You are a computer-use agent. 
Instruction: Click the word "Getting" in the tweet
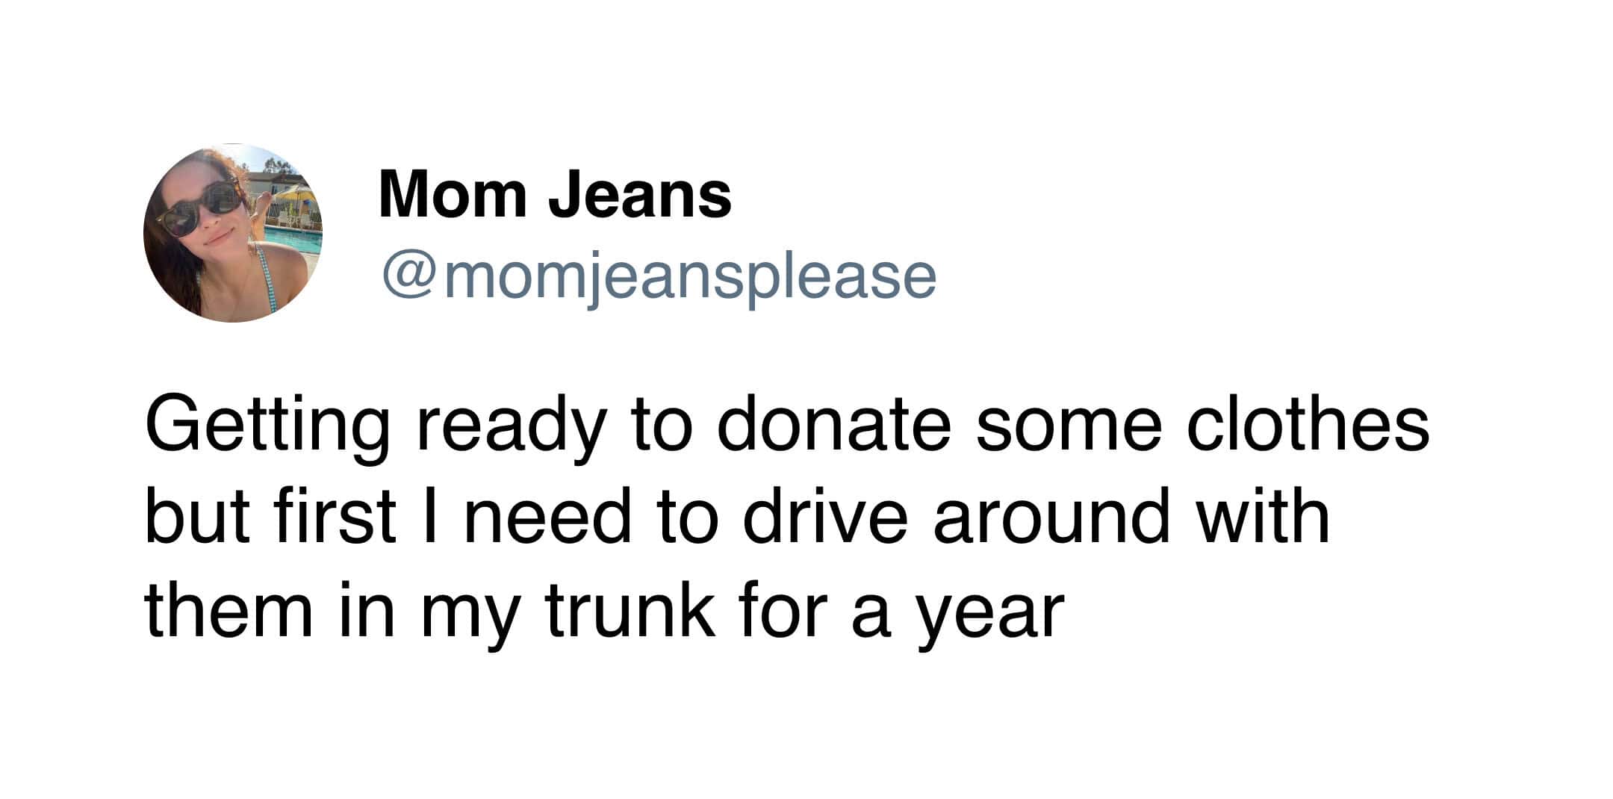tap(267, 428)
